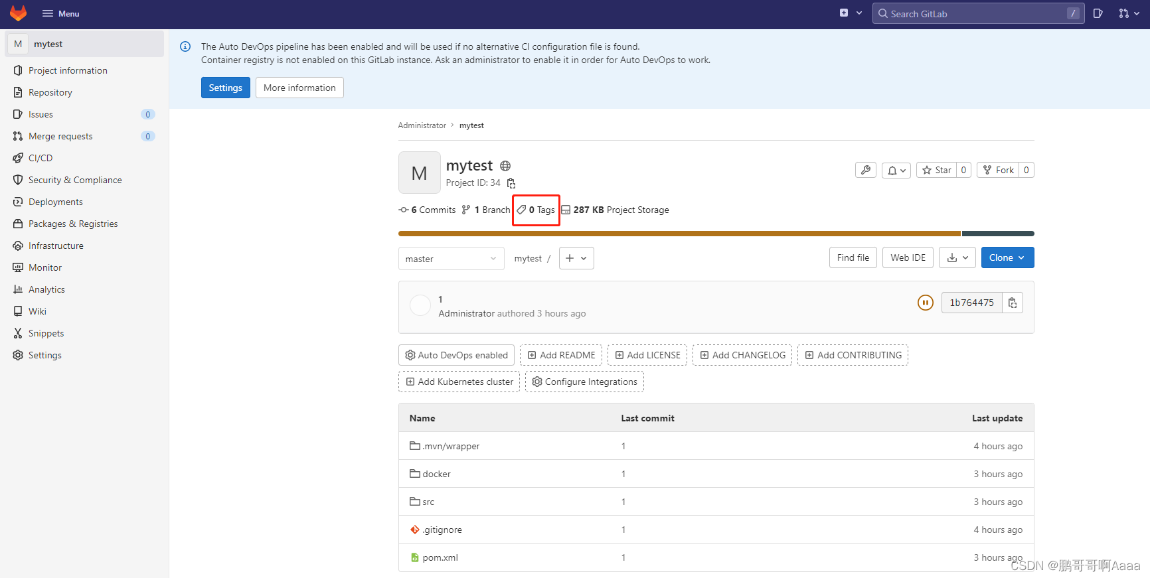Click the repository languages bar
Screen dimensions: 1150x578
(x=716, y=234)
